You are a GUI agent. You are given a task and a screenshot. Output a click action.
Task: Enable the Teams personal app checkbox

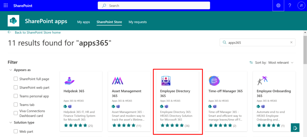(x=16, y=96)
